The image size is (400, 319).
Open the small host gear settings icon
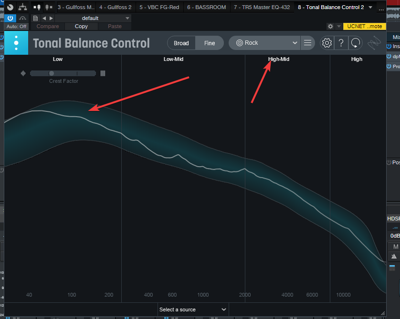click(330, 26)
